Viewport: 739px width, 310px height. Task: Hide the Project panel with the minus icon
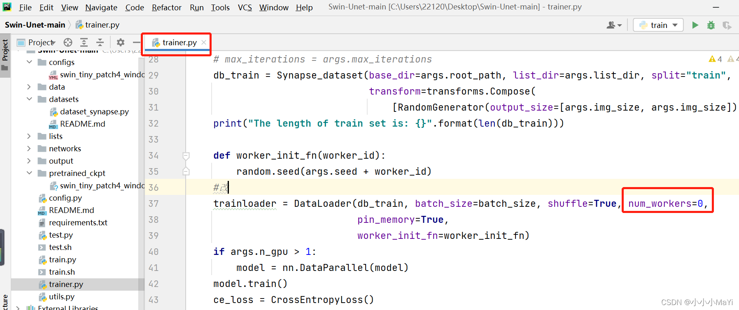pyautogui.click(x=136, y=42)
